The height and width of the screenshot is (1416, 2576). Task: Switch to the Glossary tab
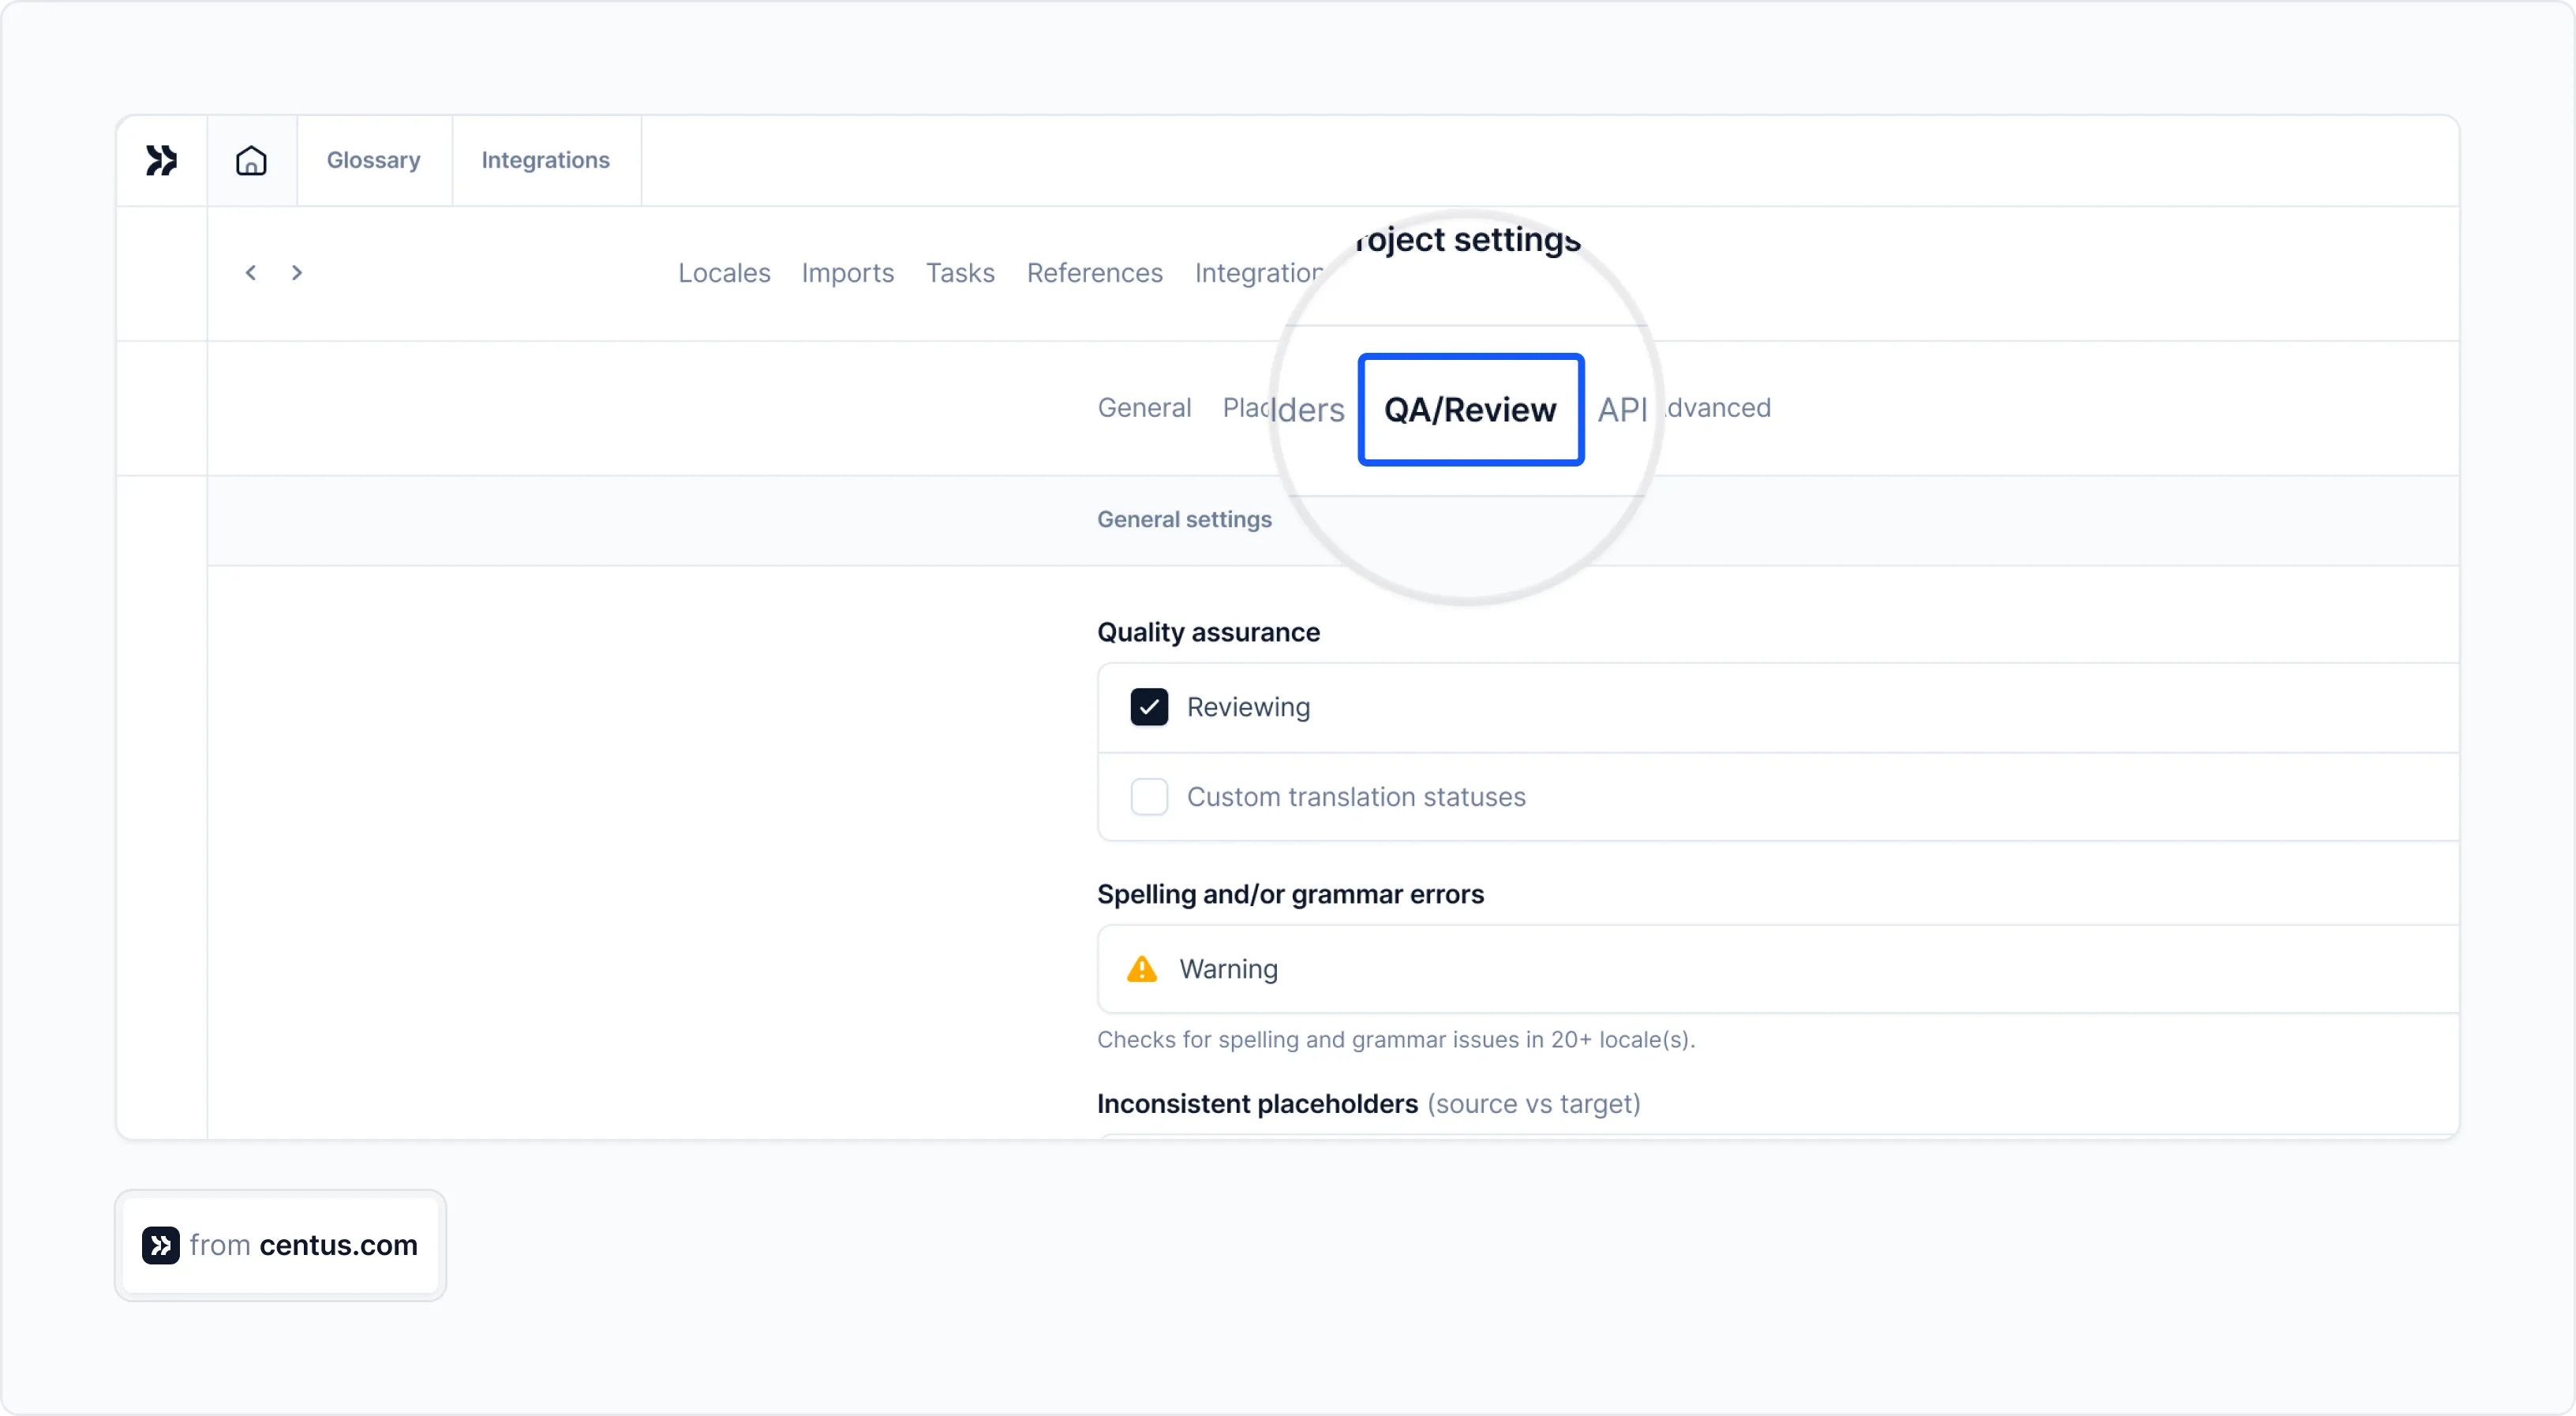(373, 159)
